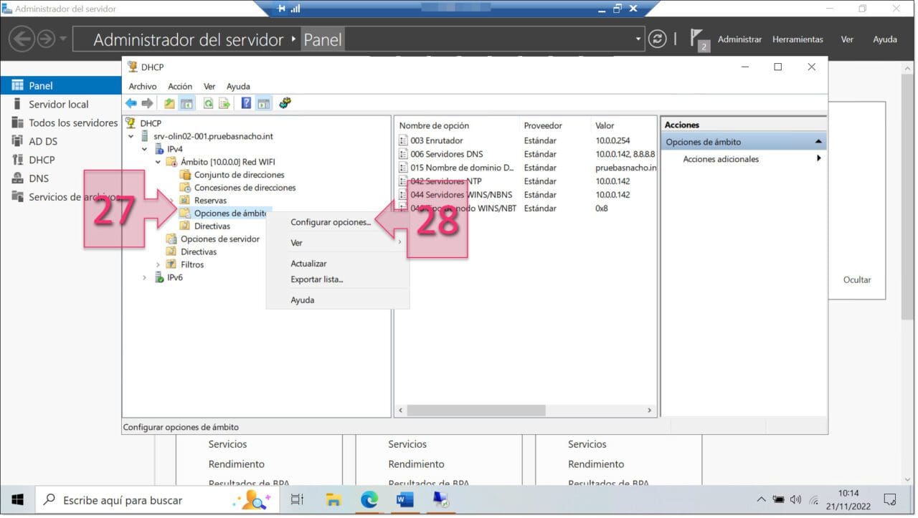The width and height of the screenshot is (918, 518).
Task: Choose Exportar lista... from the context menu
Action: 316,279
